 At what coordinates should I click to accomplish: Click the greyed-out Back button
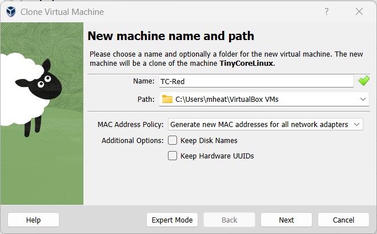[230, 220]
